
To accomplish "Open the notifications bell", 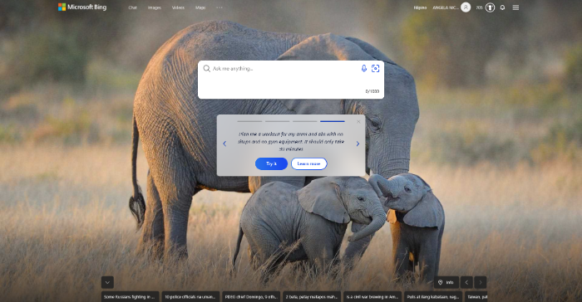I will [502, 7].
